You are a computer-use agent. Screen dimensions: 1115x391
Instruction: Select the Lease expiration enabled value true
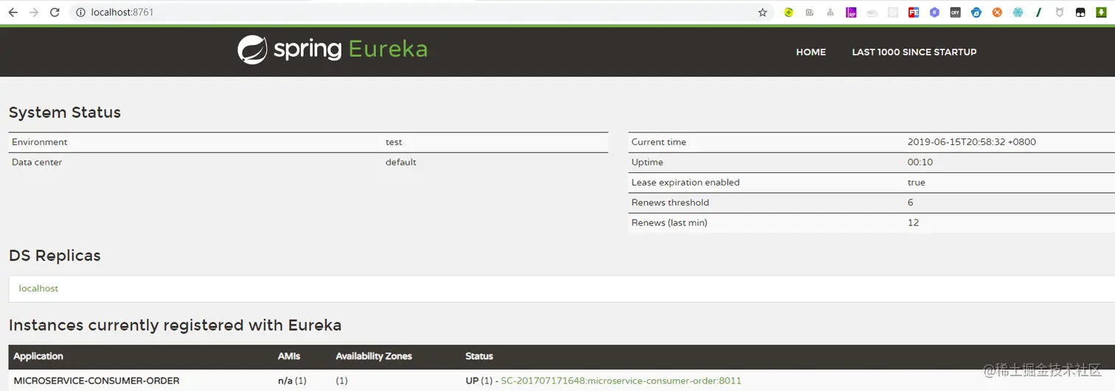pos(916,183)
